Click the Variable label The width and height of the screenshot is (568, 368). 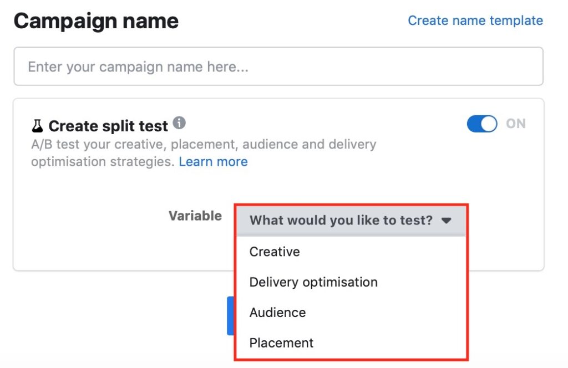click(195, 216)
